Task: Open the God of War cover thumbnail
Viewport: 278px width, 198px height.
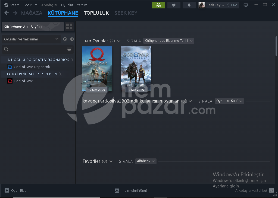Action: click(97, 69)
